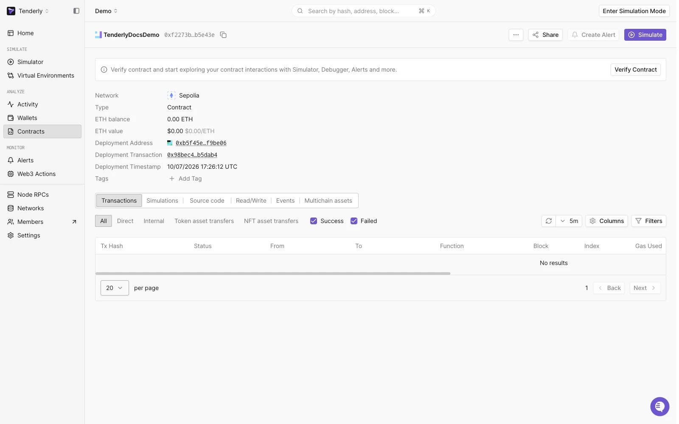Open the Simulator page
Screen dimensions: 679x424
[42, 62]
